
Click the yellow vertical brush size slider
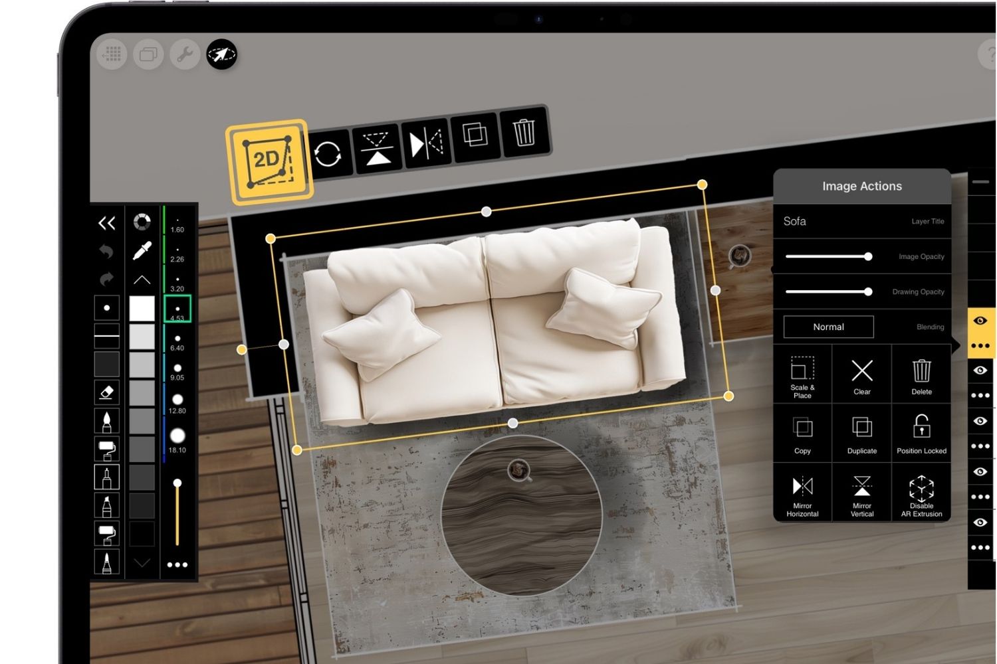tap(177, 513)
